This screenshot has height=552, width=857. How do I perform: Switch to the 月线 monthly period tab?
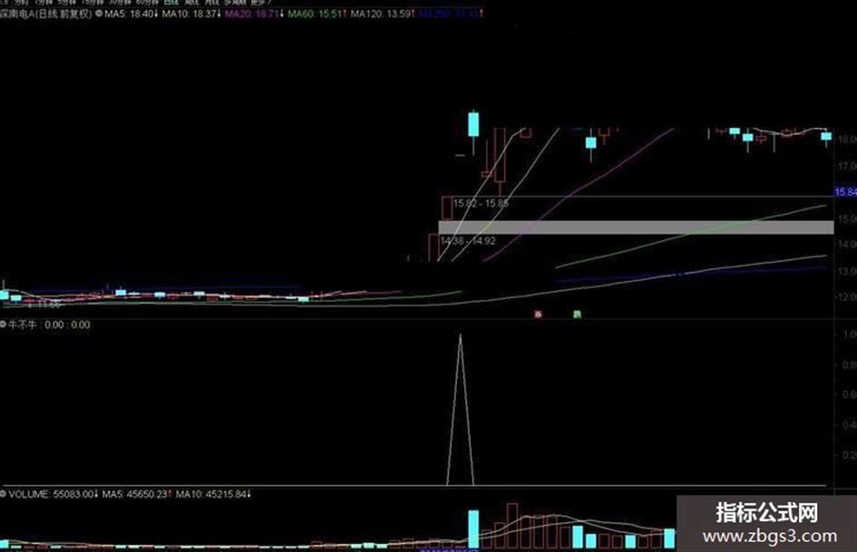[x=211, y=2]
